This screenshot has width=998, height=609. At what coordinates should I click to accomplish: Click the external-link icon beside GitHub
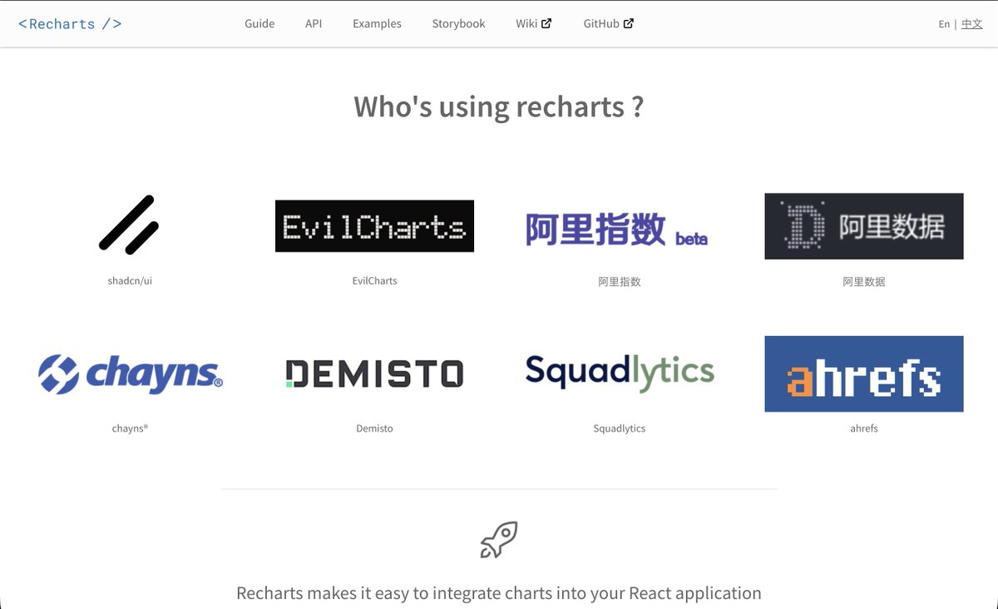tap(629, 23)
